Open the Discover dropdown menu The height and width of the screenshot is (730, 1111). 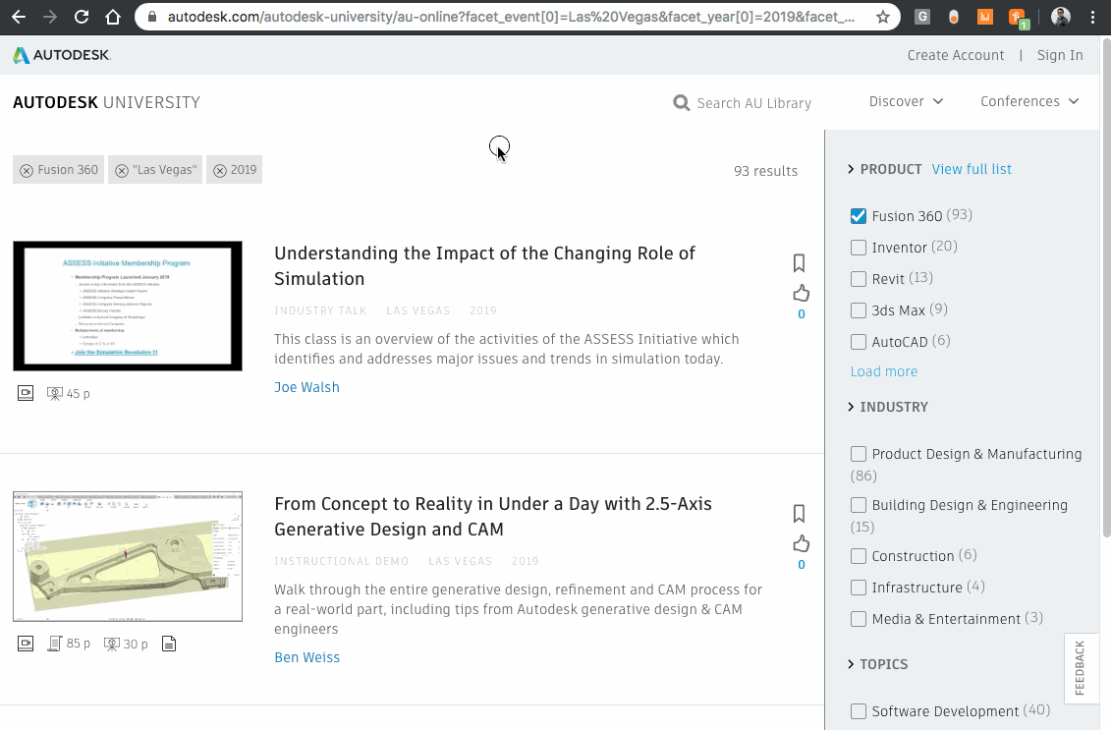pyautogui.click(x=906, y=102)
